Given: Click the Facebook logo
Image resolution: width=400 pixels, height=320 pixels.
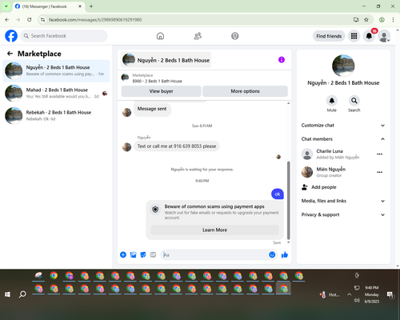Looking at the screenshot, I should 11,36.
